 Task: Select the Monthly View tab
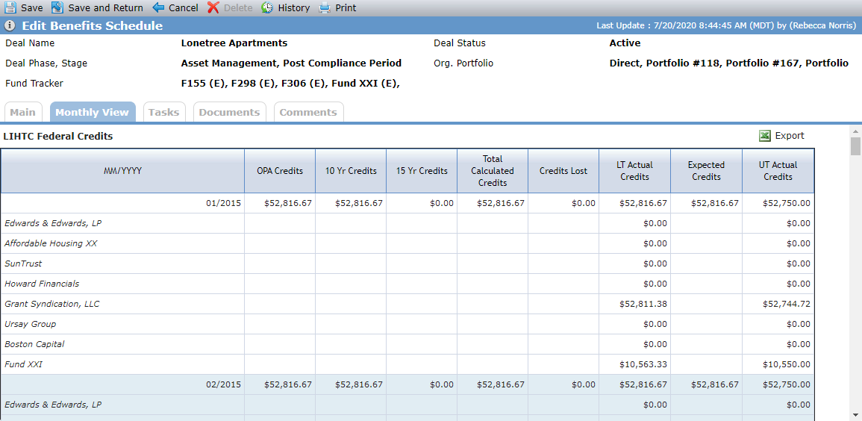click(x=93, y=112)
